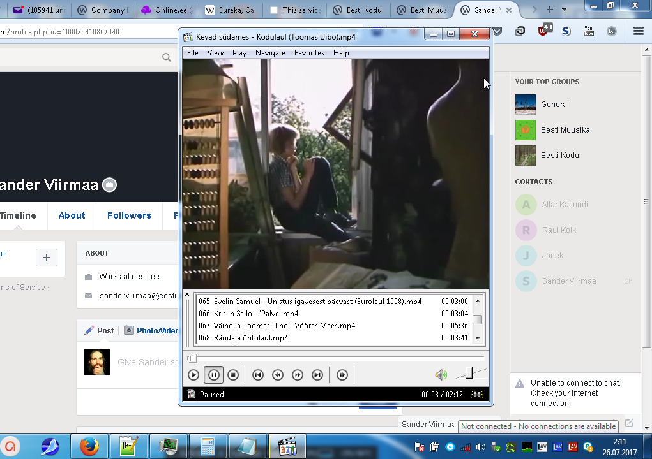Skip to the next track in the player
This screenshot has height=459, width=652.
coord(317,375)
